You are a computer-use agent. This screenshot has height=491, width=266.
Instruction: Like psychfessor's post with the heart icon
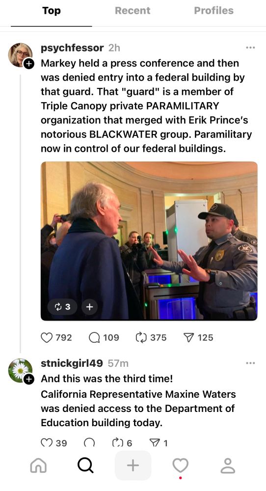click(47, 338)
